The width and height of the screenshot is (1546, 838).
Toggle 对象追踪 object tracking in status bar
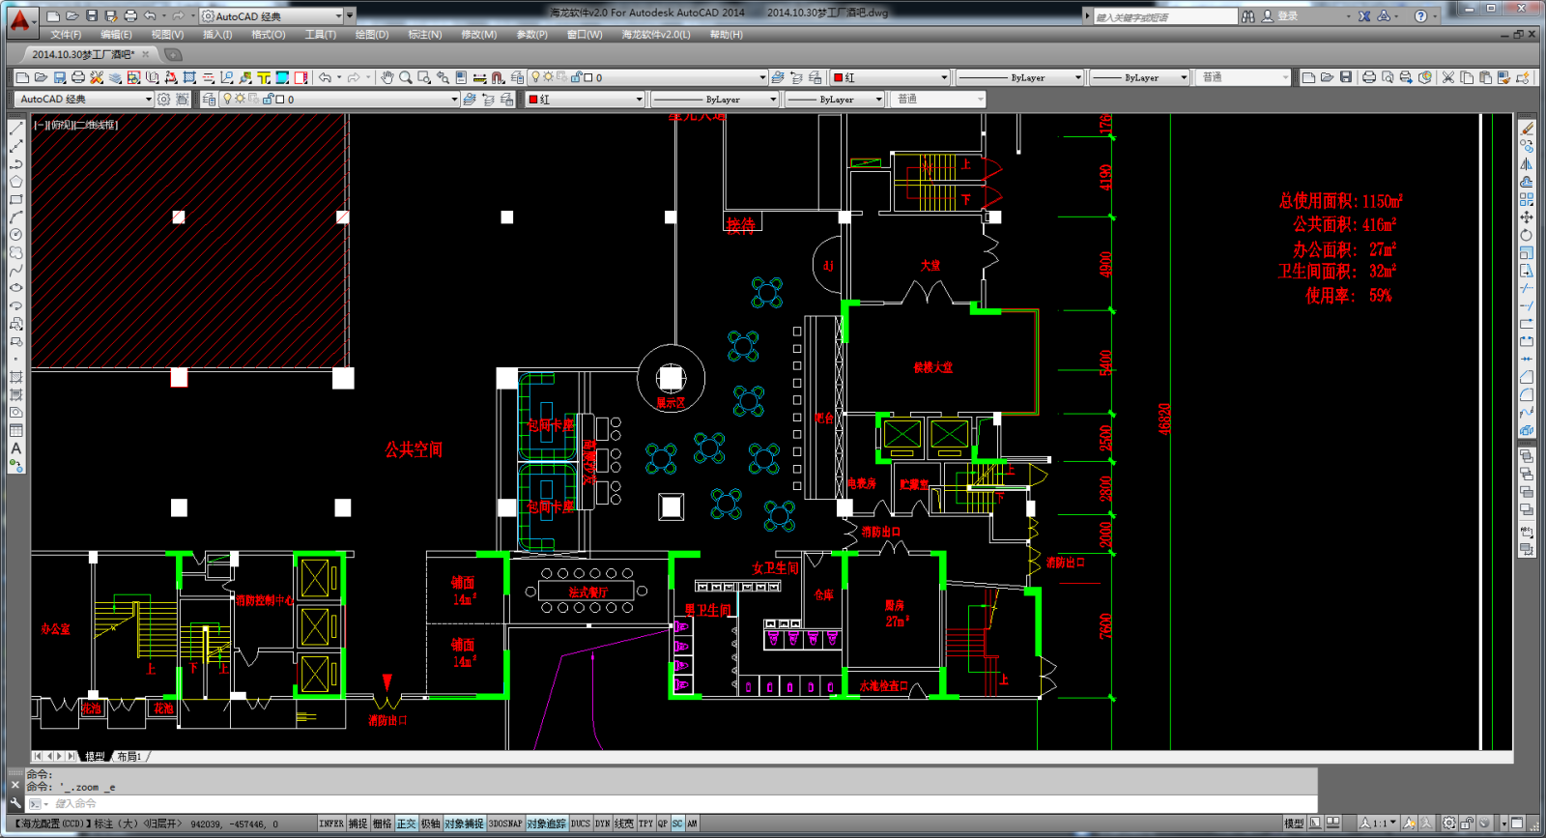(546, 824)
